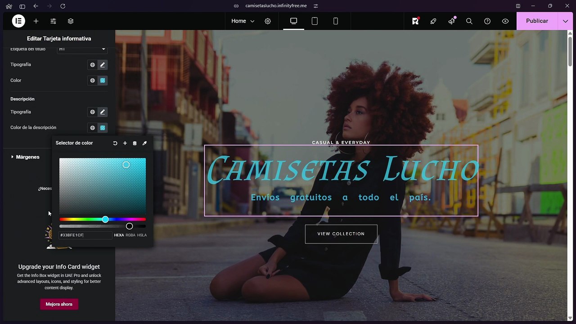The height and width of the screenshot is (324, 576).
Task: Open the help question mark icon
Action: (x=487, y=21)
